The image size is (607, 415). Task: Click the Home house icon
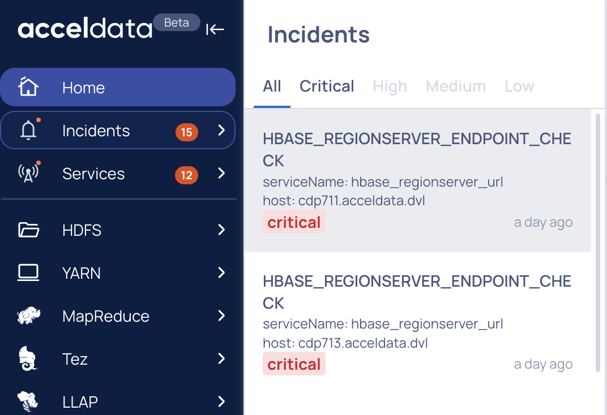(28, 86)
